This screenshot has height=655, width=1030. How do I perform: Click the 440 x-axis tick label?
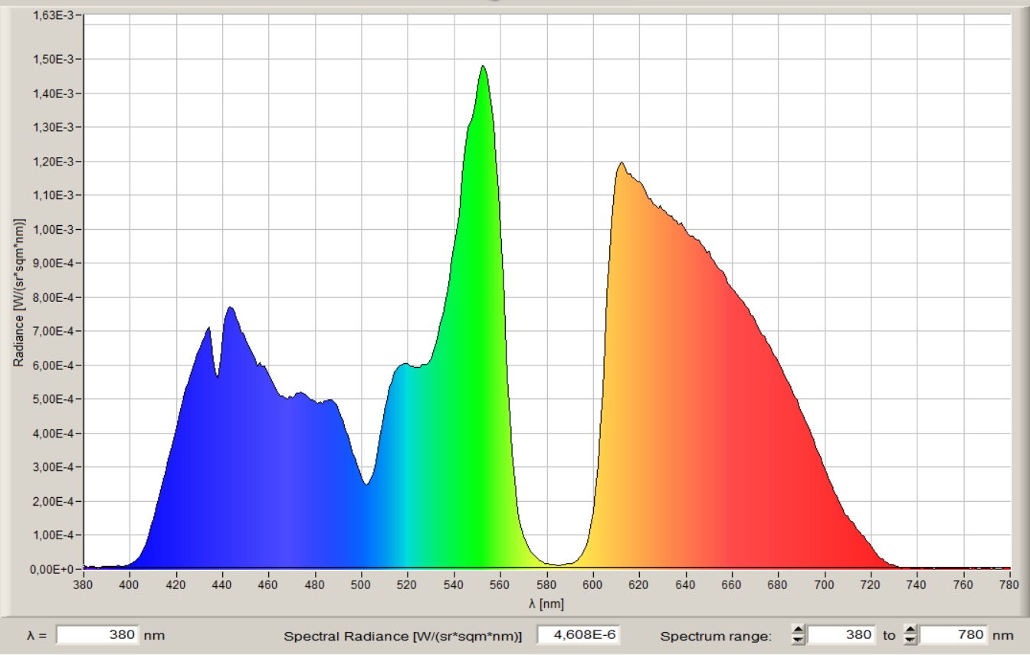pyautogui.click(x=222, y=586)
